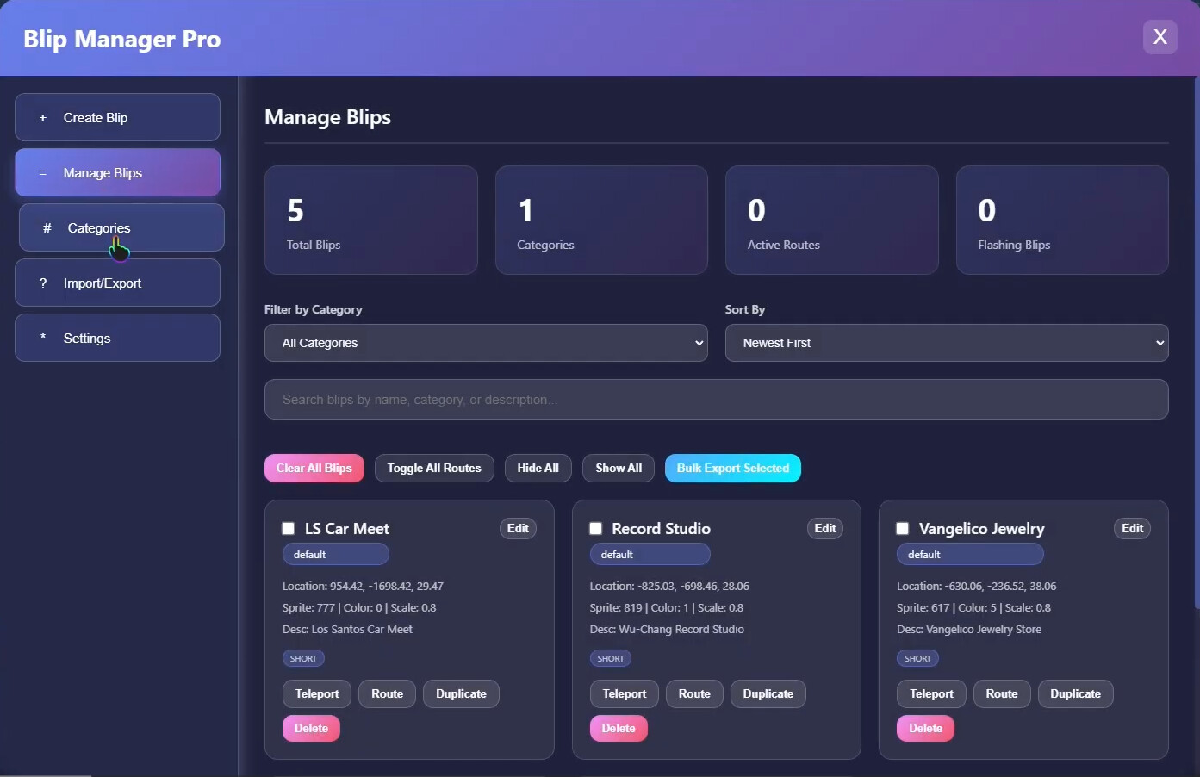The image size is (1200, 777).
Task: Click Toggle All Routes
Action: coord(434,468)
